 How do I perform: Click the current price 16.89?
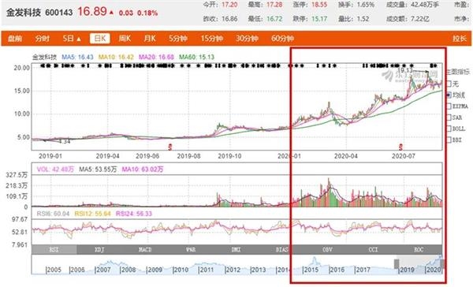(x=92, y=12)
